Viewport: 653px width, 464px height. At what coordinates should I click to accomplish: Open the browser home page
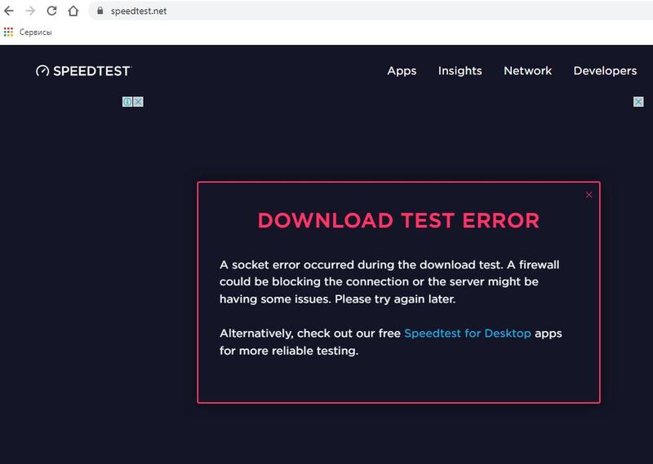click(73, 11)
